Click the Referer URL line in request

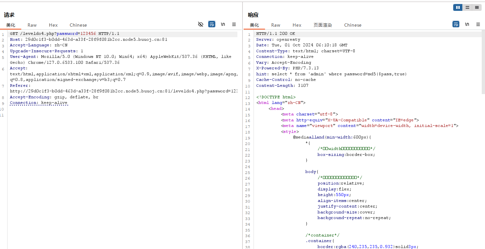124,91
